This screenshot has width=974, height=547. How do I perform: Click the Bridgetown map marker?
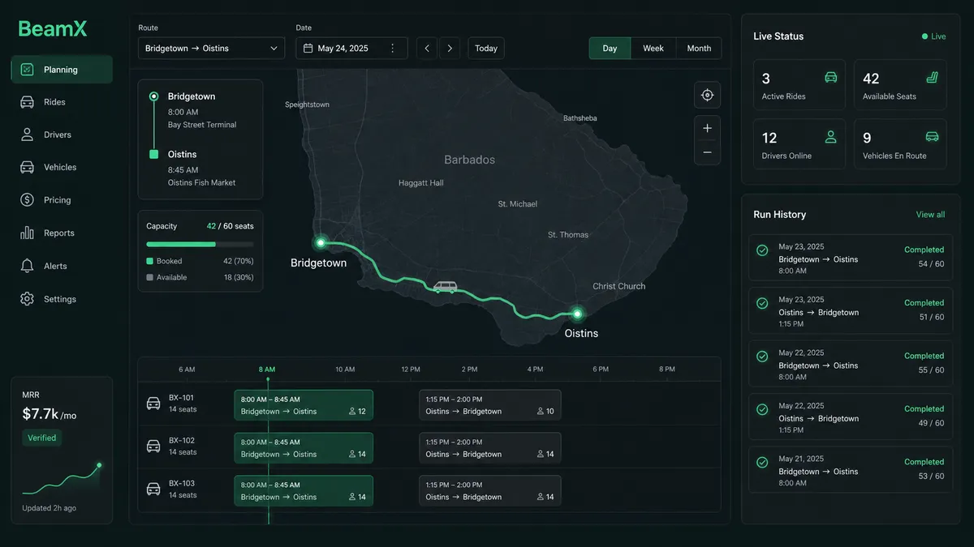[321, 241]
